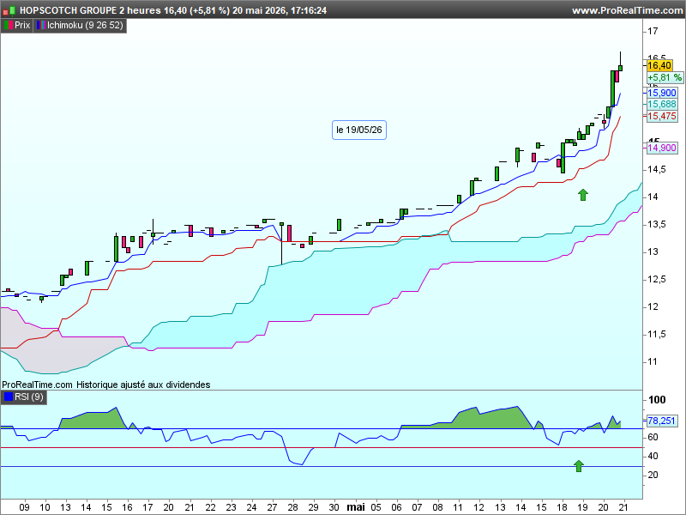Open the www.ProRealTime.com link
Viewport: 686px width, 515px height.
point(627,10)
